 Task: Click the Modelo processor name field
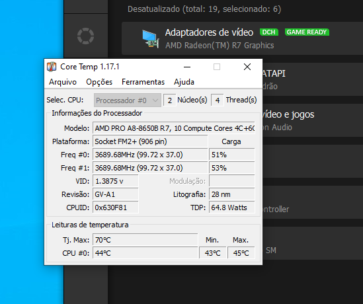[x=174, y=128]
